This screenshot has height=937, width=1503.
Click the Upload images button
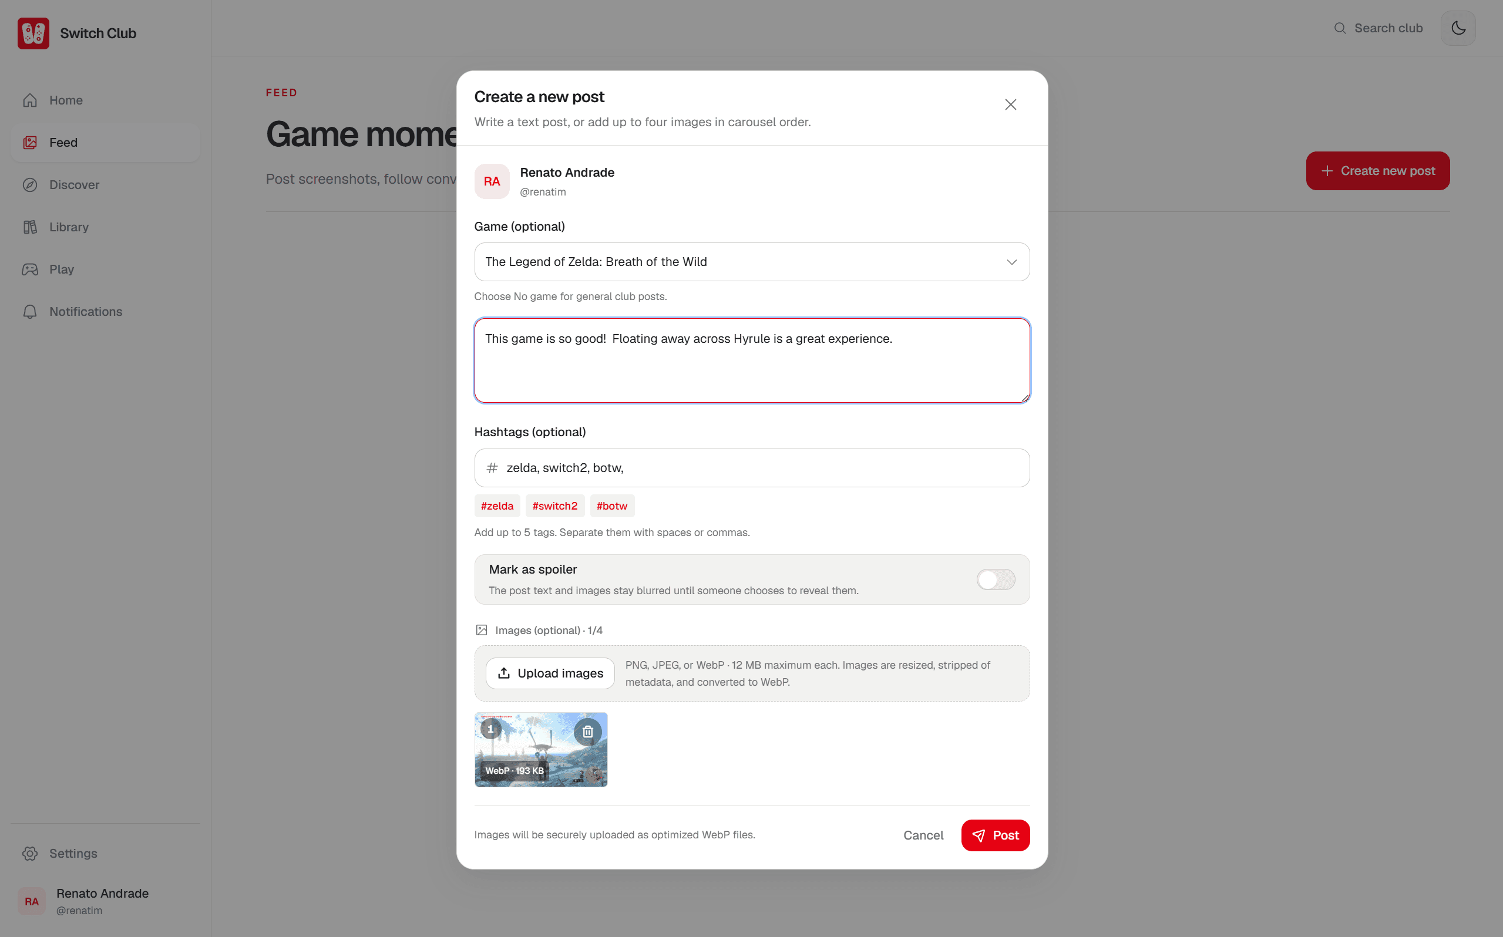tap(550, 673)
